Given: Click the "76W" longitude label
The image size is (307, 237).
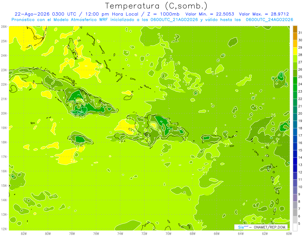Looking at the screenshot, I should click(x=96, y=233).
